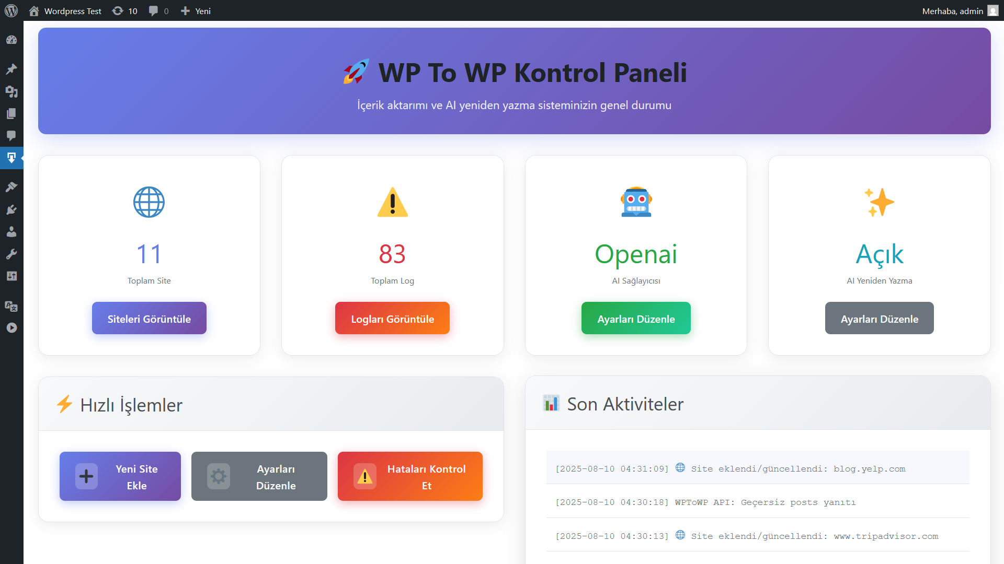
Task: Click the AI Sağlayıcısı label
Action: tap(636, 281)
